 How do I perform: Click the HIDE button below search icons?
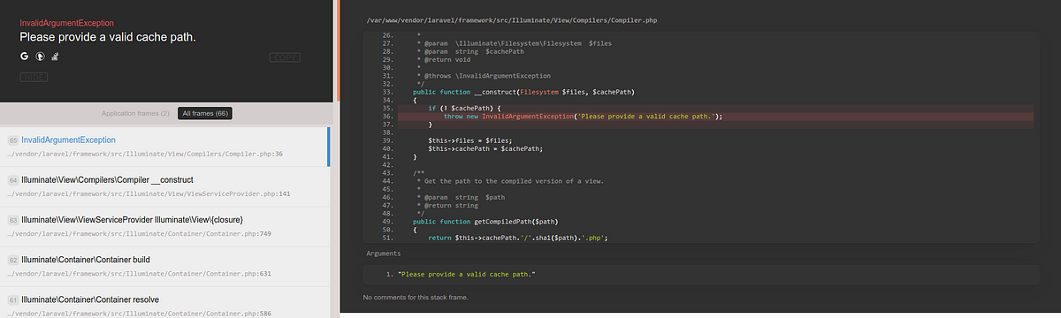pos(34,77)
